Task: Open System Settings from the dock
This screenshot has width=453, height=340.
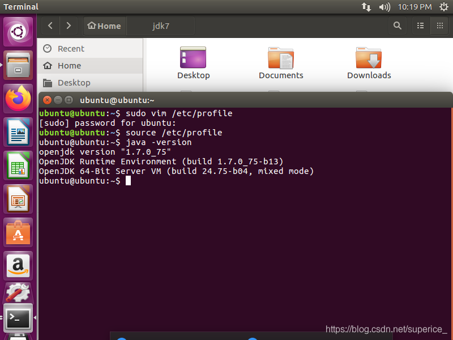Action: coord(18,292)
